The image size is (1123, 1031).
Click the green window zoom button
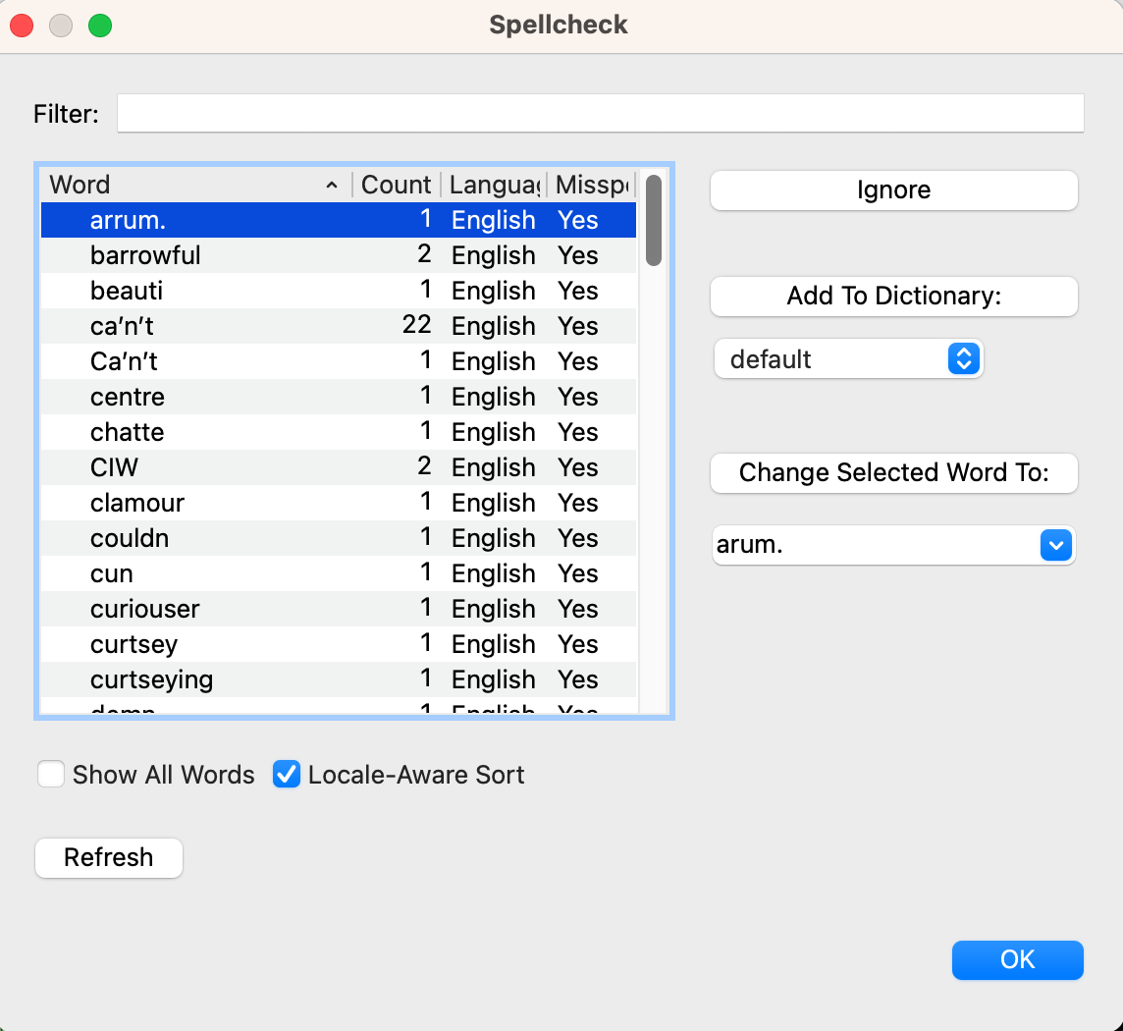[x=100, y=26]
